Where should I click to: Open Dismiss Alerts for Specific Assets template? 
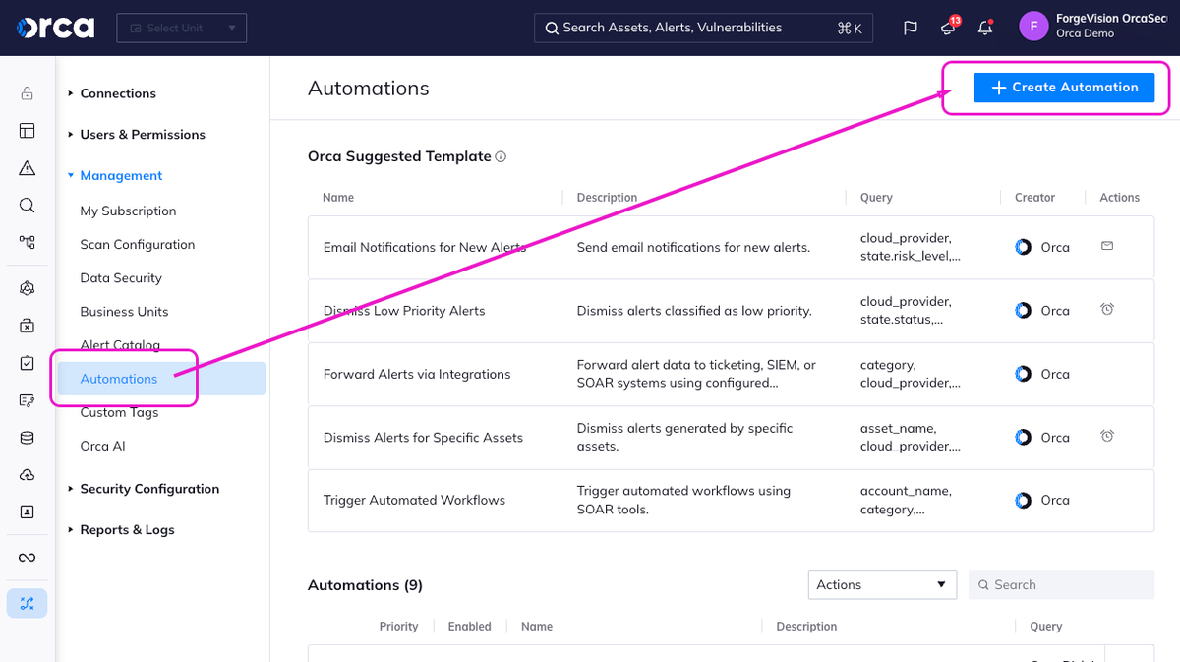coord(423,437)
